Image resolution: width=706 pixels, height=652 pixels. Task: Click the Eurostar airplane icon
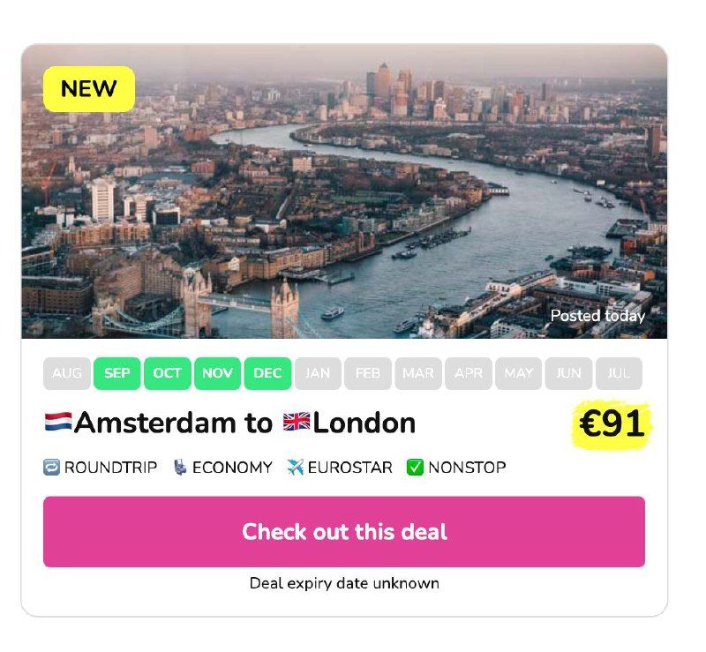[x=296, y=468]
